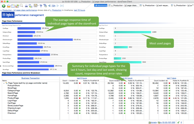This screenshot has height=124, width=194.
Task: Sort by Count column in last 6 hours
Action: (x=65, y=81)
